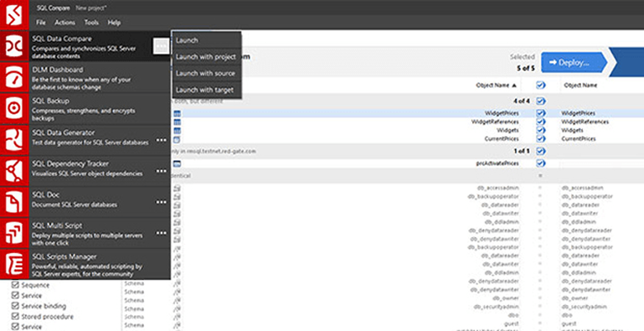Open options ellipsis for SQL Data Generator
Viewport: 644px width, 331px height.
pyautogui.click(x=162, y=140)
